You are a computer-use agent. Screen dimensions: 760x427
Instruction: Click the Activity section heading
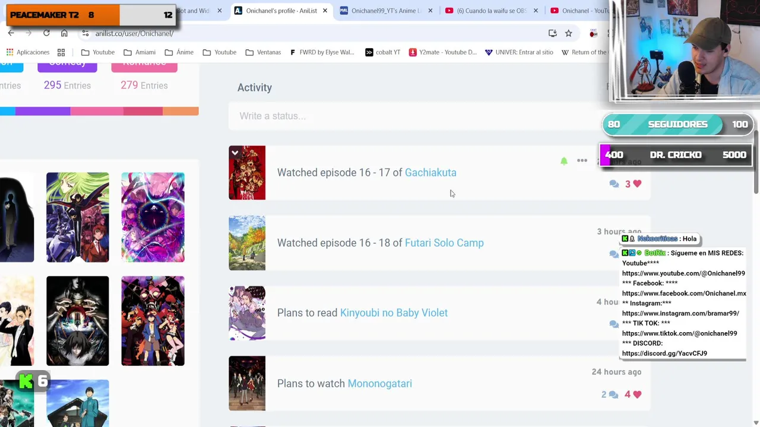[255, 87]
